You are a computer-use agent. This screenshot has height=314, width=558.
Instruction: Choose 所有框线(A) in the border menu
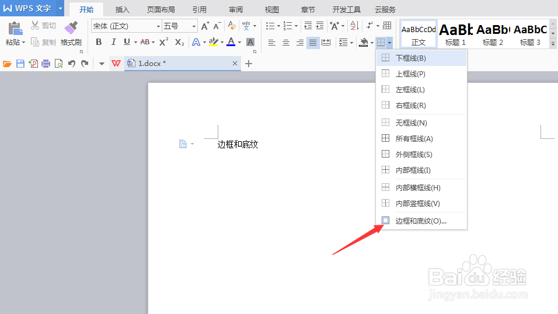pos(421,138)
